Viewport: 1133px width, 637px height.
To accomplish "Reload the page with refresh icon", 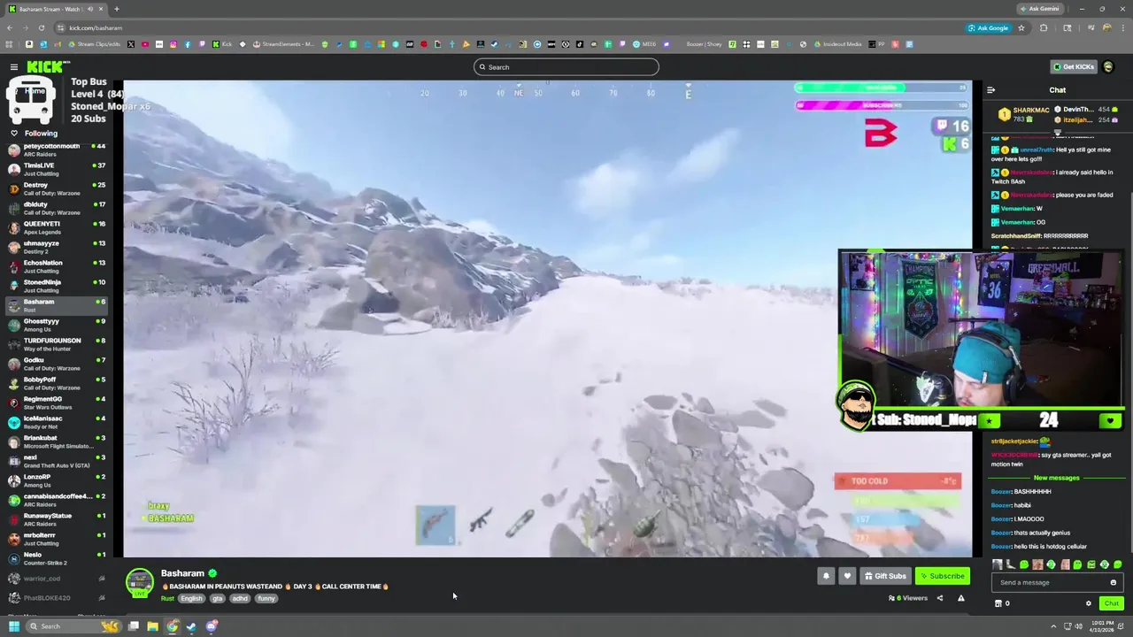I will tap(41, 27).
